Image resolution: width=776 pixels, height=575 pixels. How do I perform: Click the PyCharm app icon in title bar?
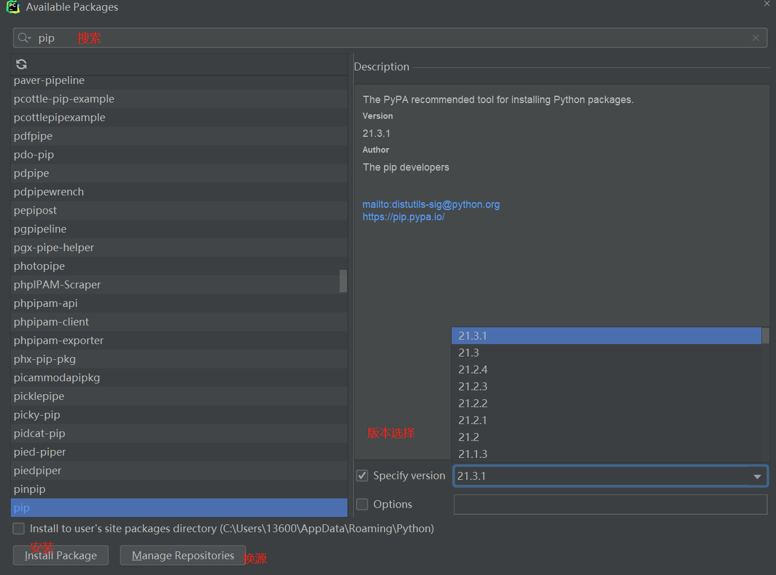(x=12, y=7)
